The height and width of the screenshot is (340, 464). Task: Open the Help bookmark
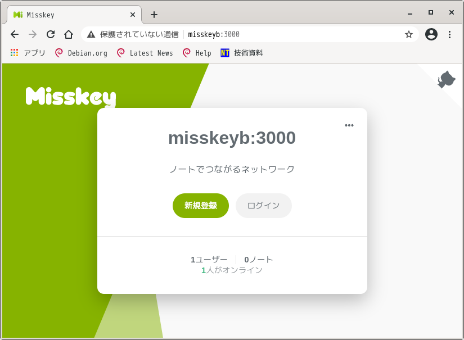click(197, 53)
